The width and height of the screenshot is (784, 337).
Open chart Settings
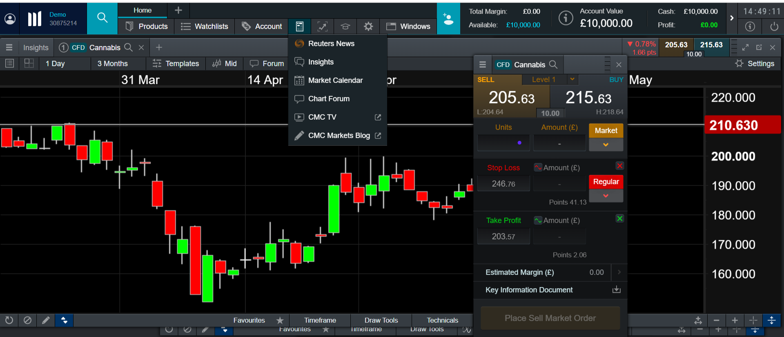755,63
